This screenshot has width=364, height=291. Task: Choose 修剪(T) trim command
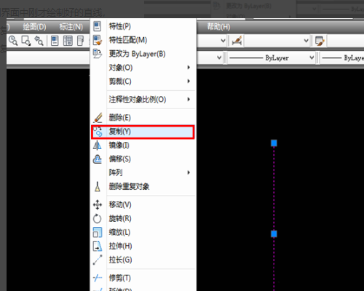pos(143,278)
